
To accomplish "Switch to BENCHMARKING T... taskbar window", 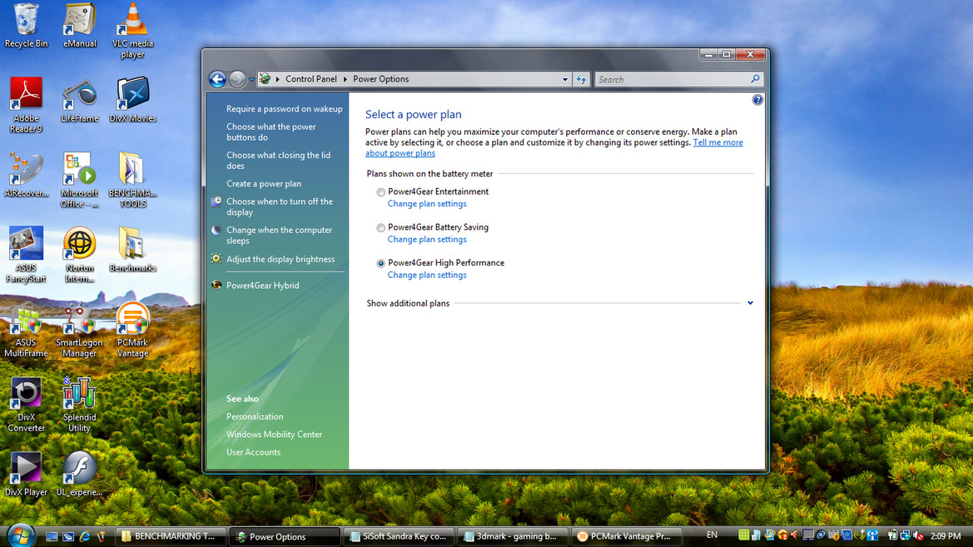I will tap(171, 536).
